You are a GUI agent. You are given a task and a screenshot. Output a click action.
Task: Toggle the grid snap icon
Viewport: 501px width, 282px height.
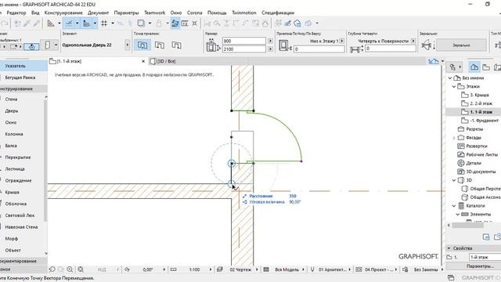pos(104,23)
